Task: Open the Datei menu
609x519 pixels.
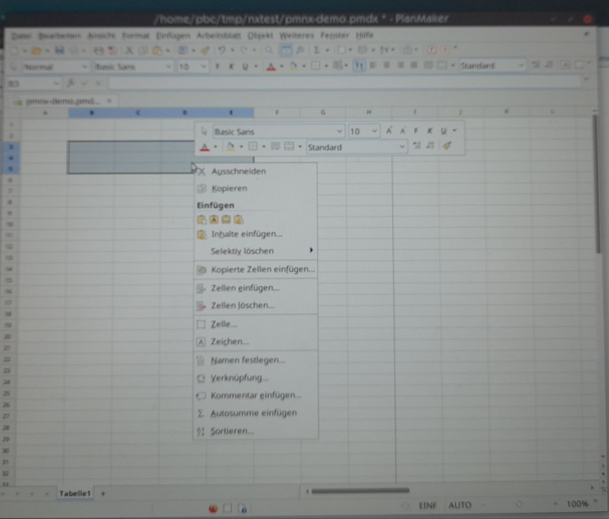Action: tap(21, 36)
